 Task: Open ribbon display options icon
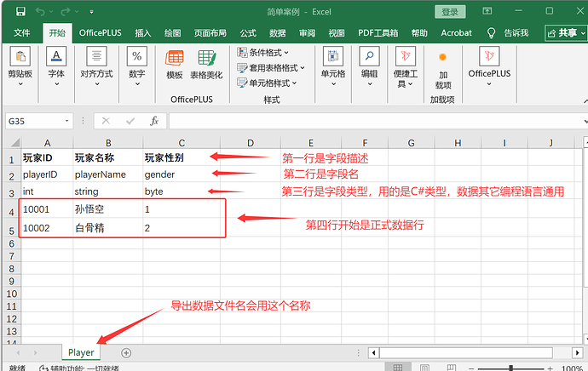[x=487, y=11]
